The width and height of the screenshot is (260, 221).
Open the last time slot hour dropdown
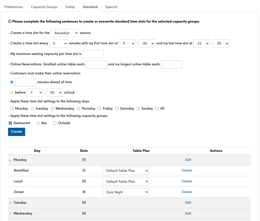tap(201, 44)
